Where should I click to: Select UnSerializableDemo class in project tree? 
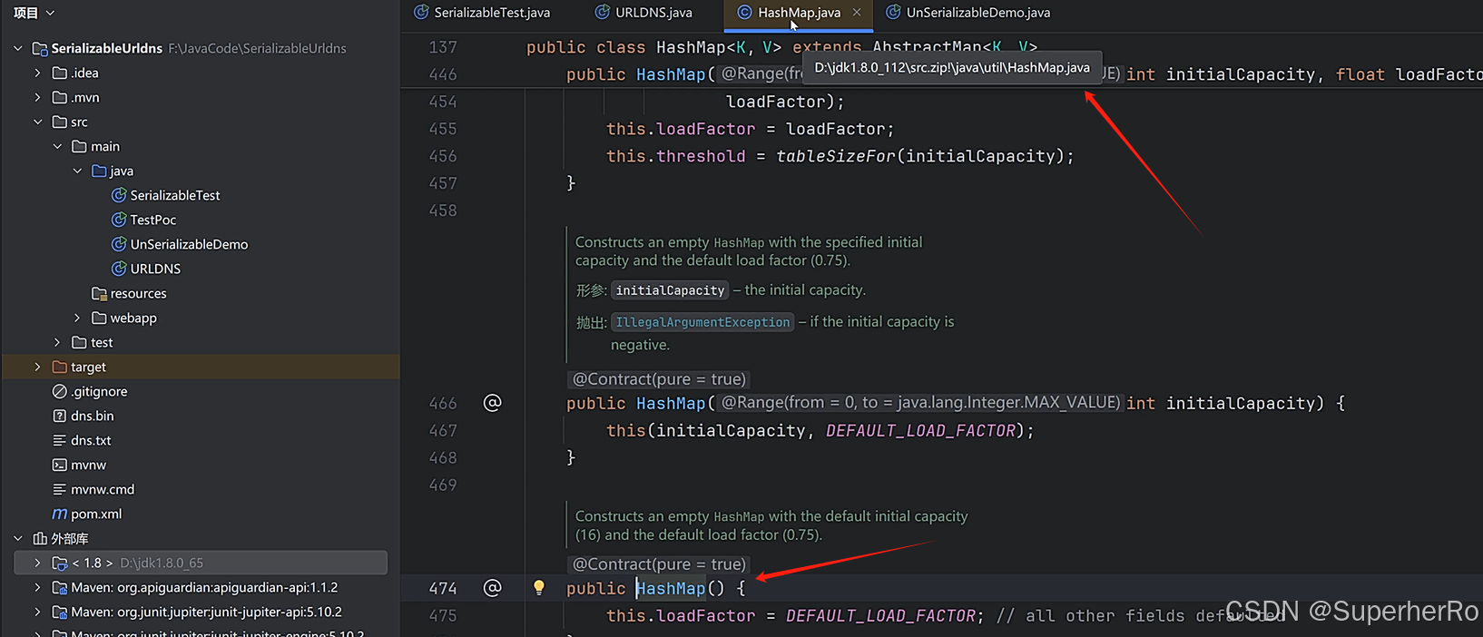tap(189, 244)
